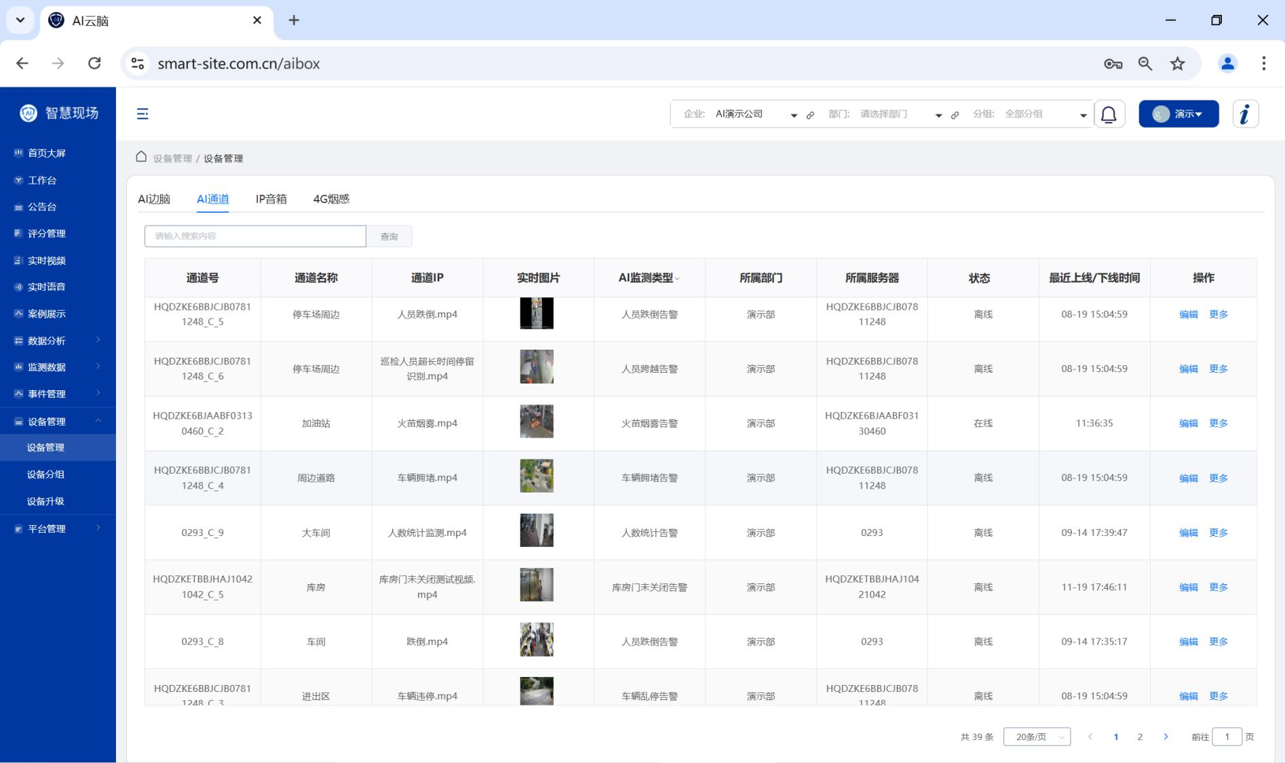Open the 企业 company dropdown
This screenshot has width=1285, height=763.
coord(756,114)
